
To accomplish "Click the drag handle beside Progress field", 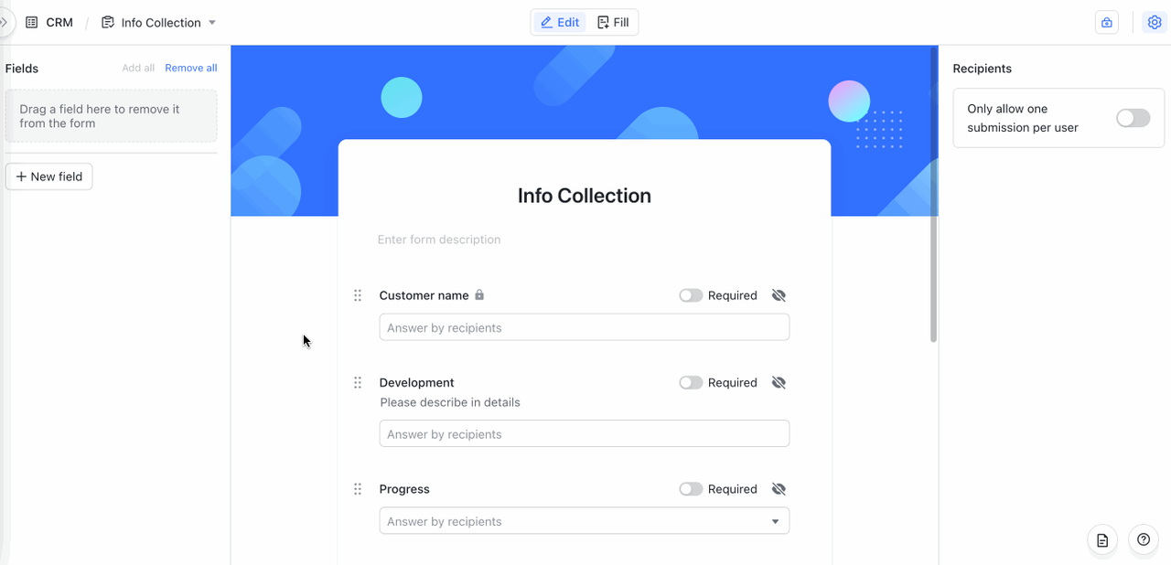I will (358, 489).
